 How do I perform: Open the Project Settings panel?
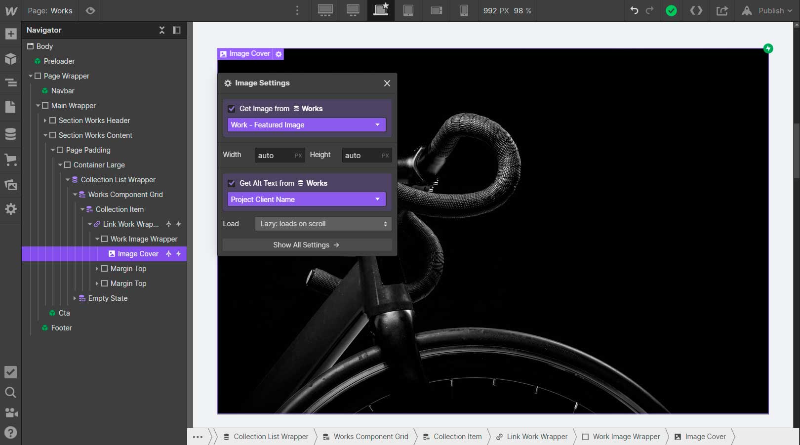pyautogui.click(x=10, y=209)
